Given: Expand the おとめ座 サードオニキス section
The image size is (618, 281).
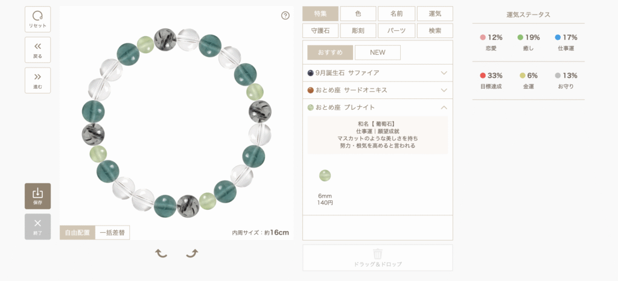Looking at the screenshot, I should pyautogui.click(x=378, y=90).
